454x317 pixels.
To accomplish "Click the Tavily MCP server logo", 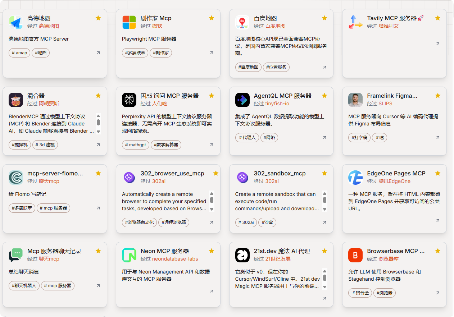I will pyautogui.click(x=355, y=22).
